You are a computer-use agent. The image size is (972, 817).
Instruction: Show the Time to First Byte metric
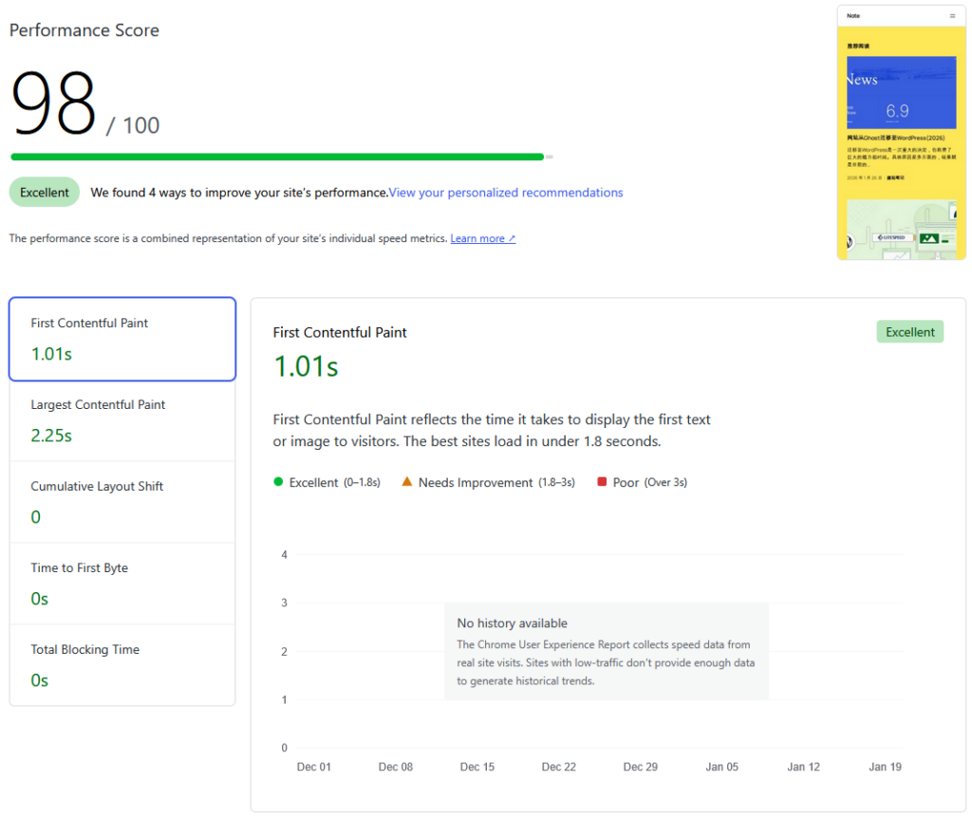122,584
